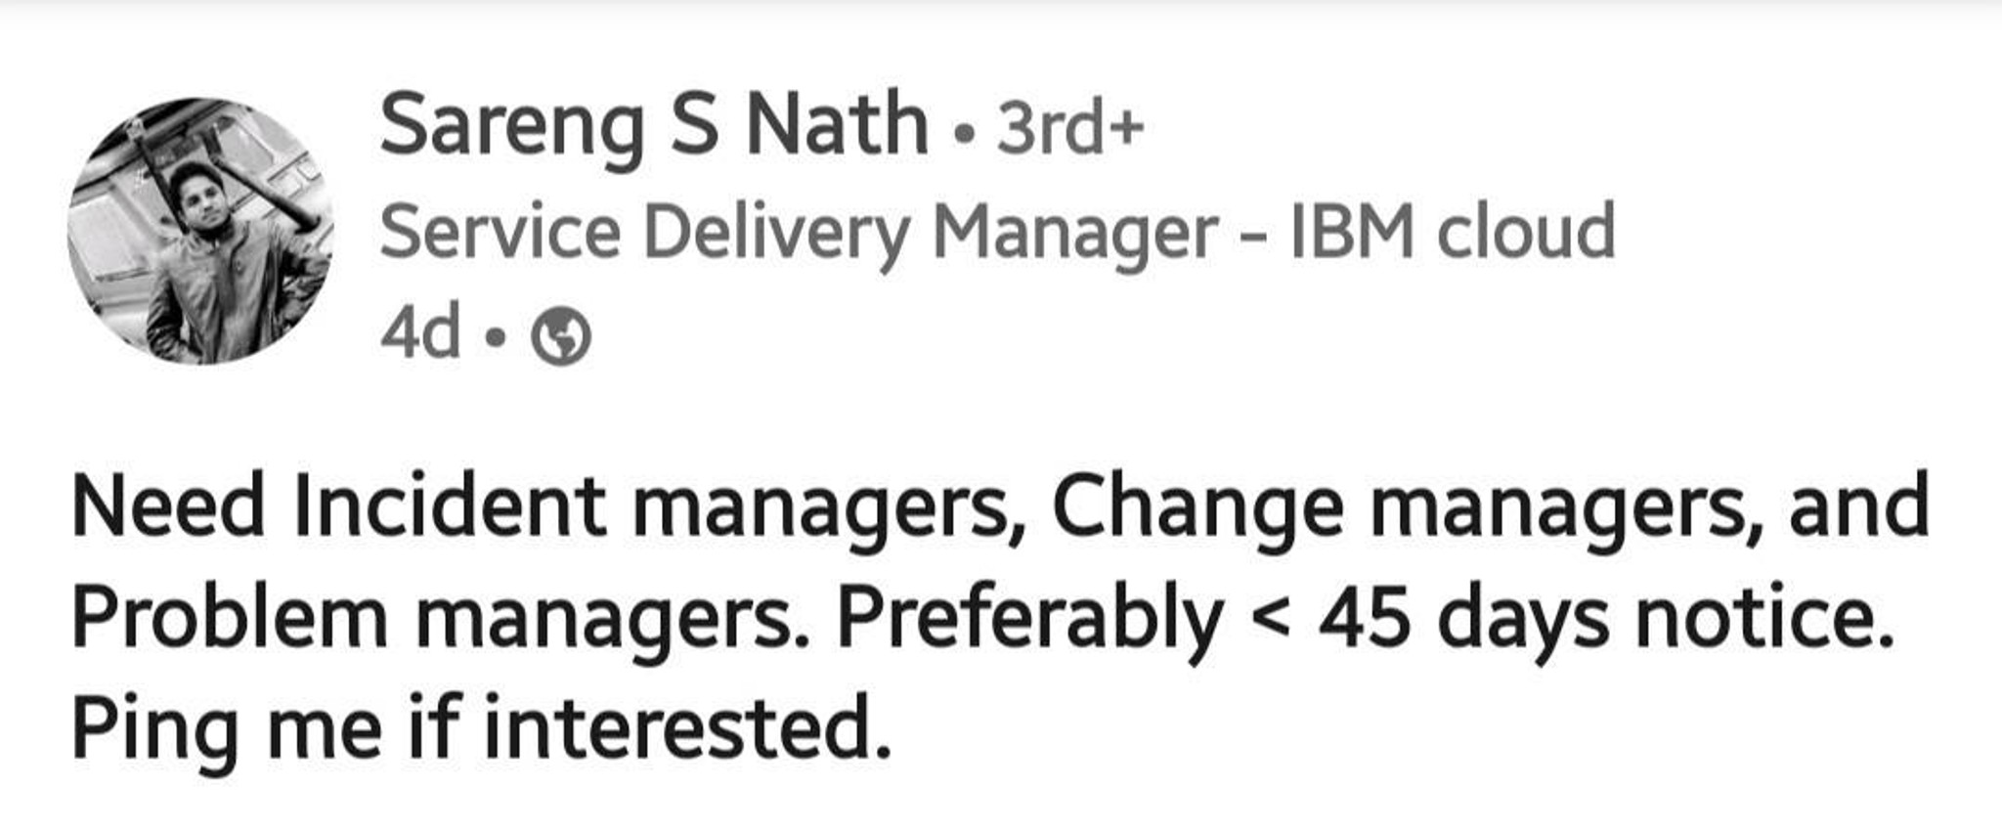Click the 3rd+ connection degree badge
Screen dimensions: 2002x832
(x=1070, y=128)
